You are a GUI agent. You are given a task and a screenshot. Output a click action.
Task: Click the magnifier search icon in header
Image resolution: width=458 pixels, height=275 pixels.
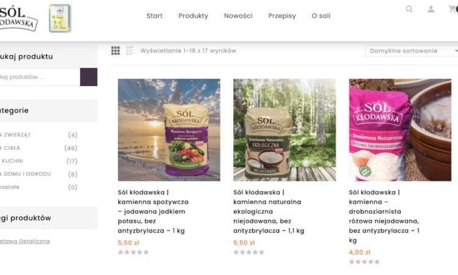coord(409,9)
